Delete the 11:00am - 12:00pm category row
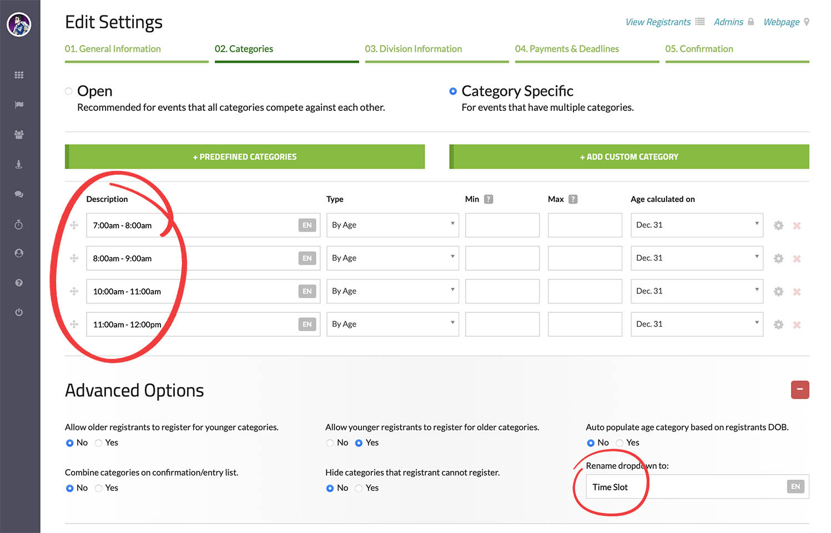This screenshot has height=533, width=831. (x=797, y=325)
